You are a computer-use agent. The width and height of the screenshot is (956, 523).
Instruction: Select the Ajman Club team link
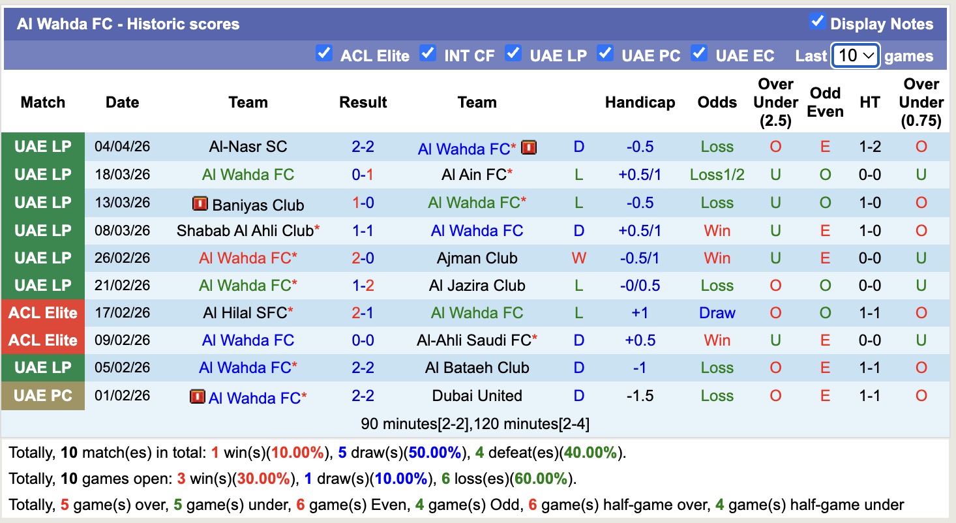click(x=477, y=258)
